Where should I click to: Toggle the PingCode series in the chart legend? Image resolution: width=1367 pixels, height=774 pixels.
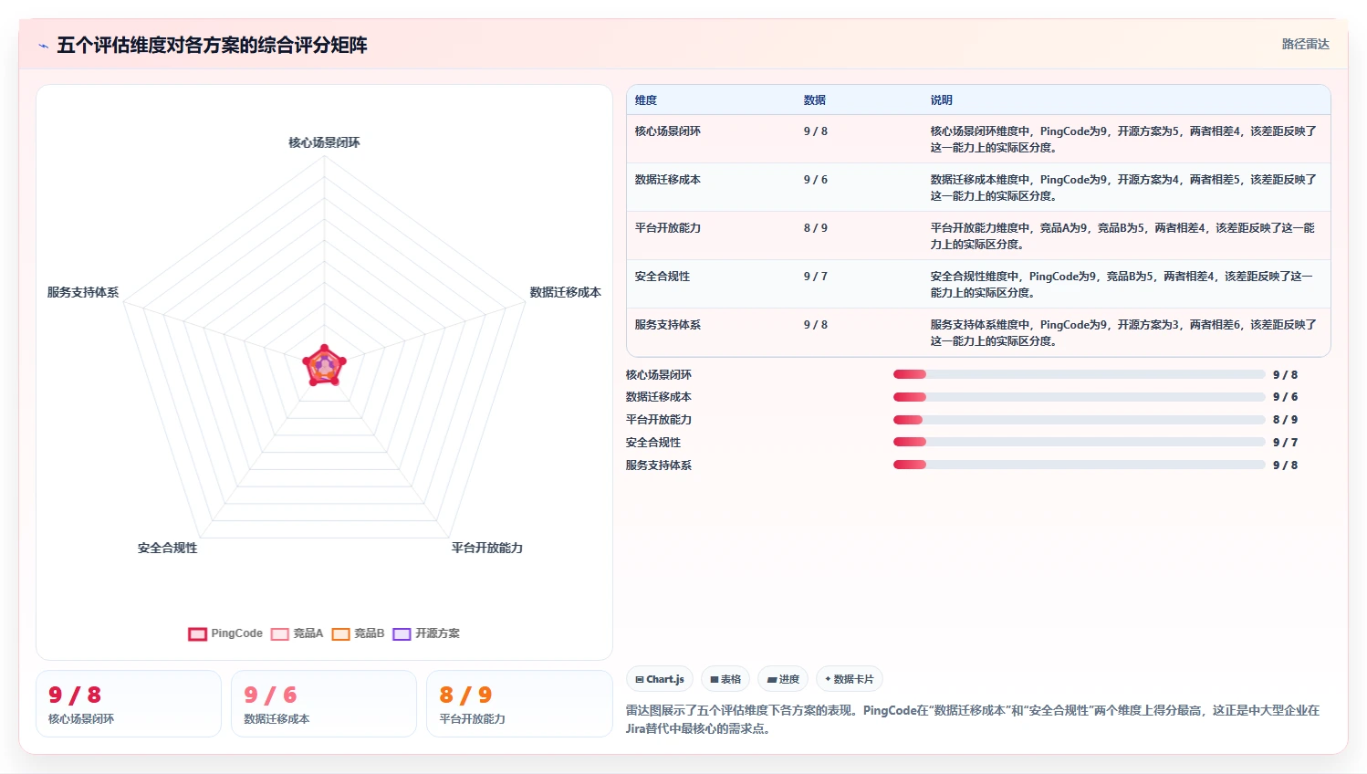click(x=225, y=633)
